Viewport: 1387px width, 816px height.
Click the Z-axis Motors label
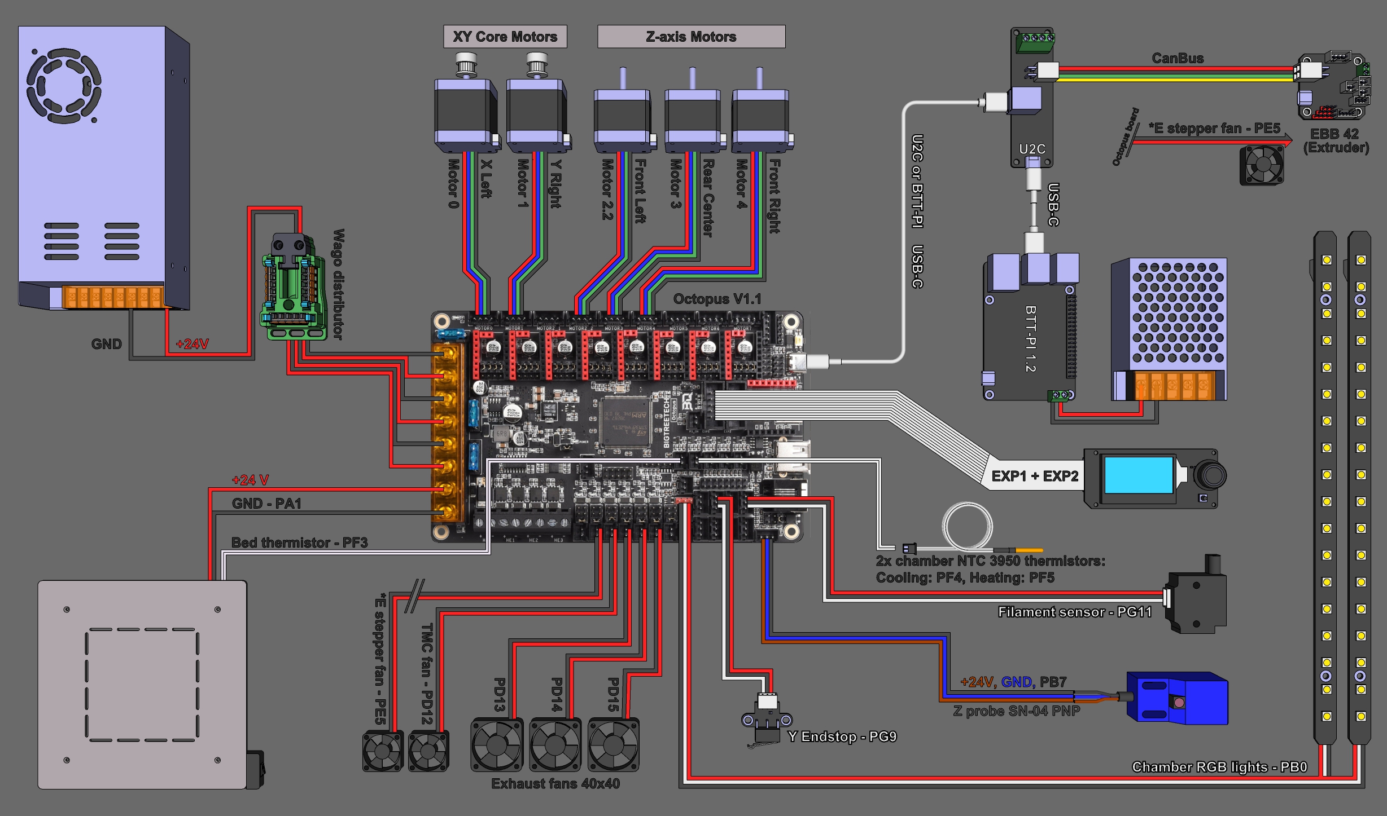[x=691, y=37]
